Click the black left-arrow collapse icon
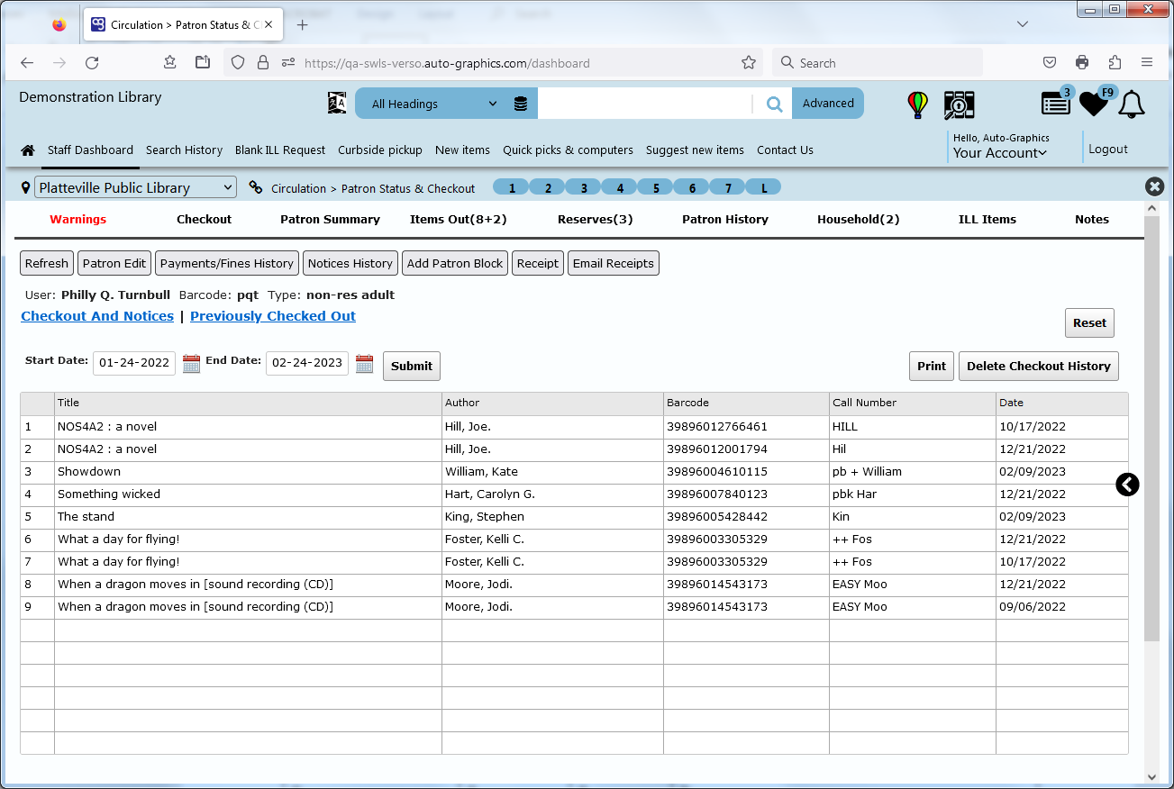 pyautogui.click(x=1127, y=485)
